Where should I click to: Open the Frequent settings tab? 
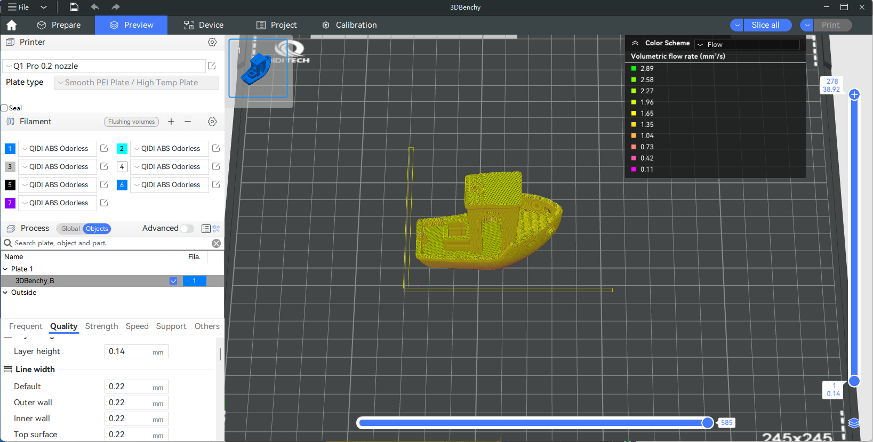point(26,326)
